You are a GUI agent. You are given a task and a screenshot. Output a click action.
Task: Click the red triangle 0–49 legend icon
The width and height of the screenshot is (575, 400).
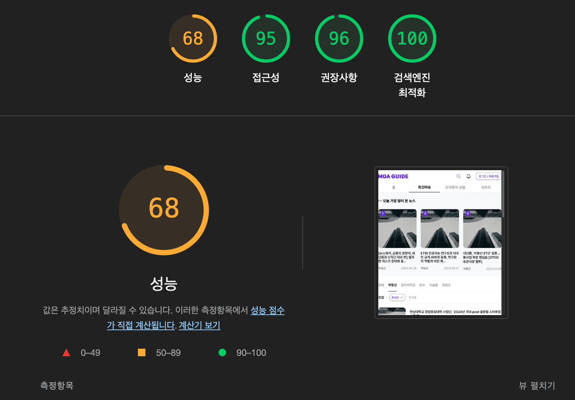click(x=66, y=352)
